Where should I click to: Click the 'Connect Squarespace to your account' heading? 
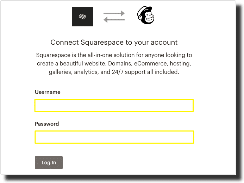pos(114,43)
